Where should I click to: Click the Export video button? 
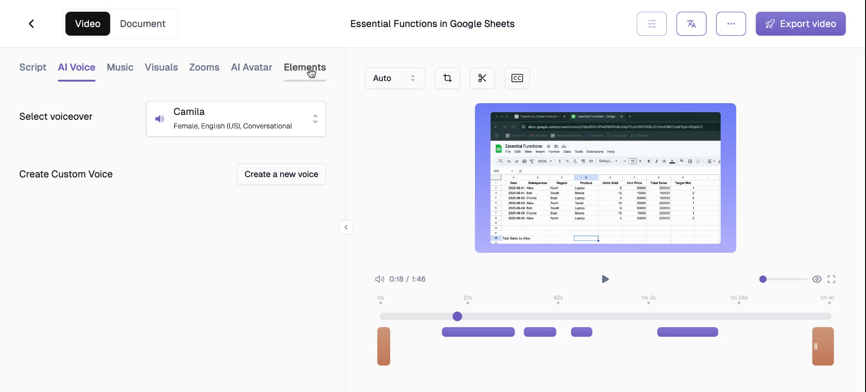pyautogui.click(x=800, y=24)
